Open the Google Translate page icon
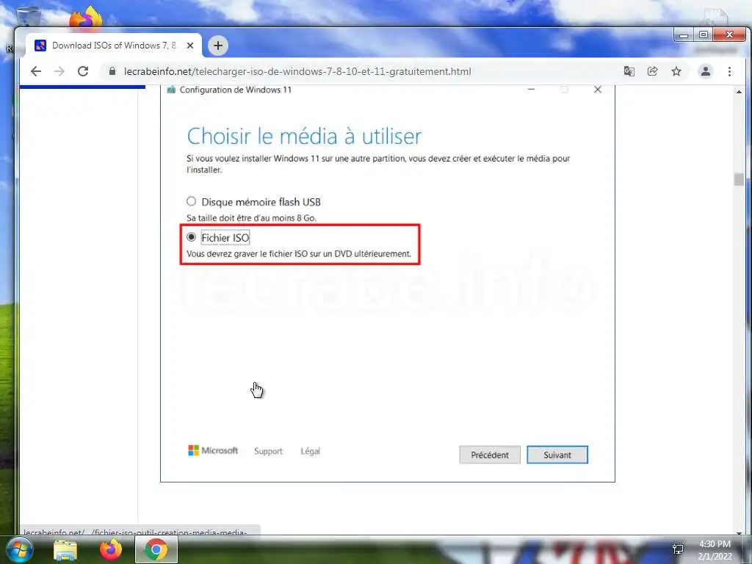Image resolution: width=752 pixels, height=564 pixels. pos(629,71)
